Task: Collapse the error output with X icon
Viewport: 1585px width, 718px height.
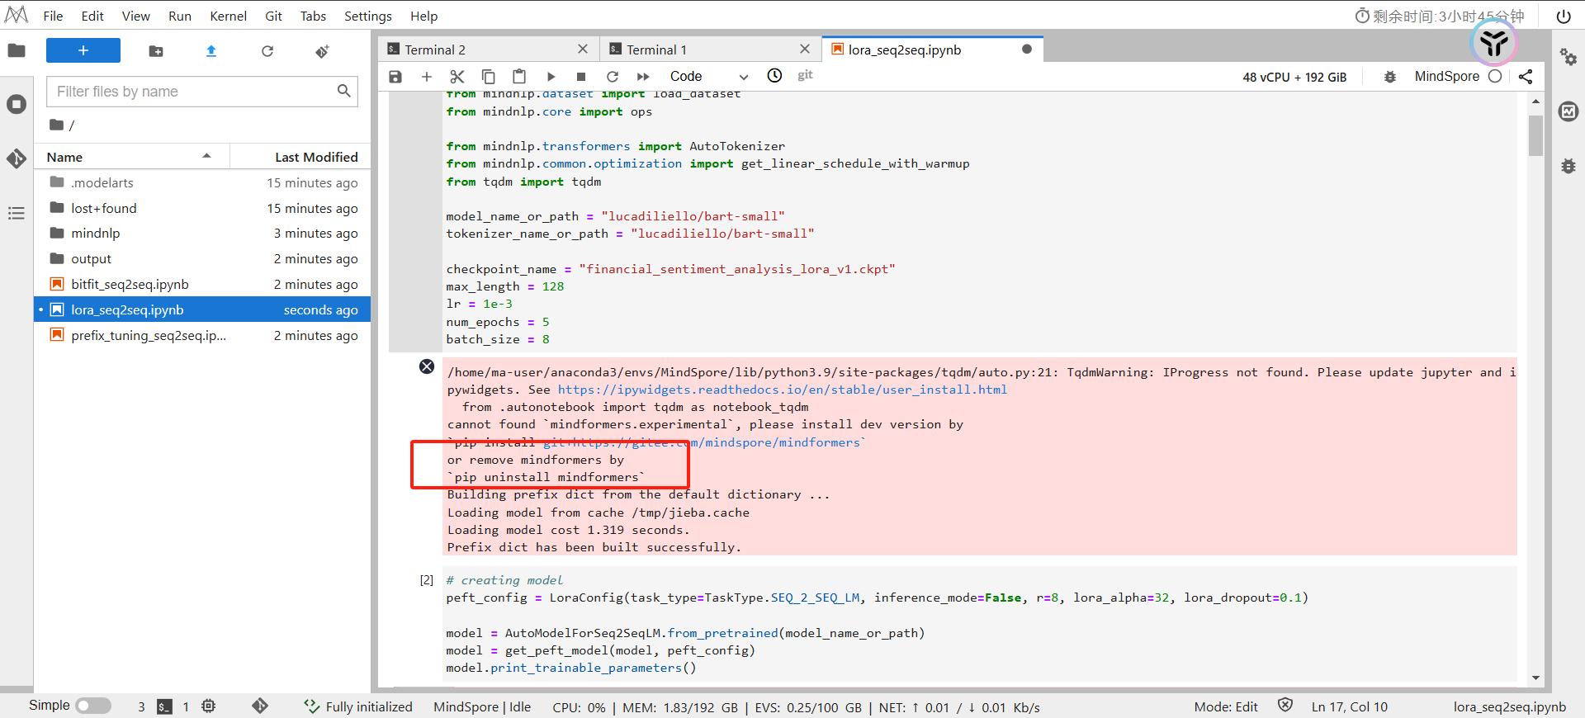Action: point(427,366)
